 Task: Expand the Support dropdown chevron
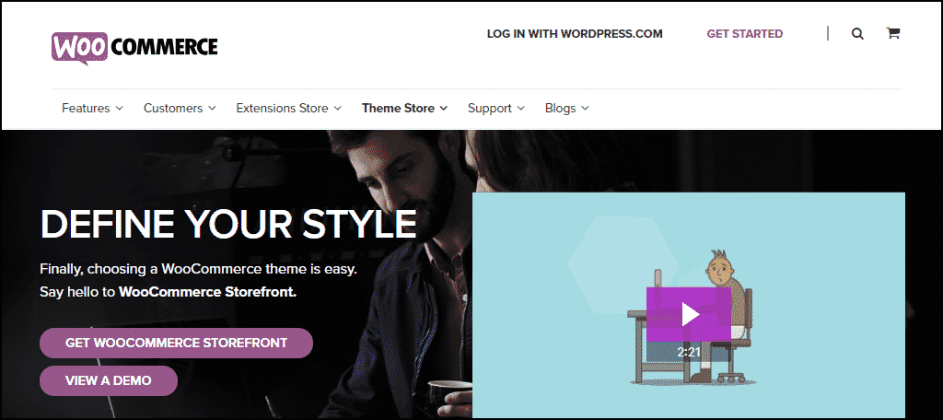tap(520, 109)
